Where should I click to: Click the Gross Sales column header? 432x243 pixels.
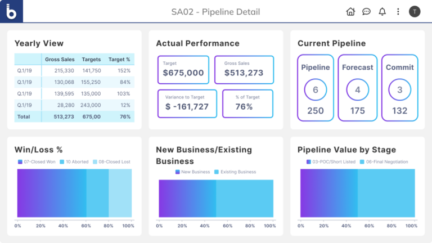pos(59,59)
